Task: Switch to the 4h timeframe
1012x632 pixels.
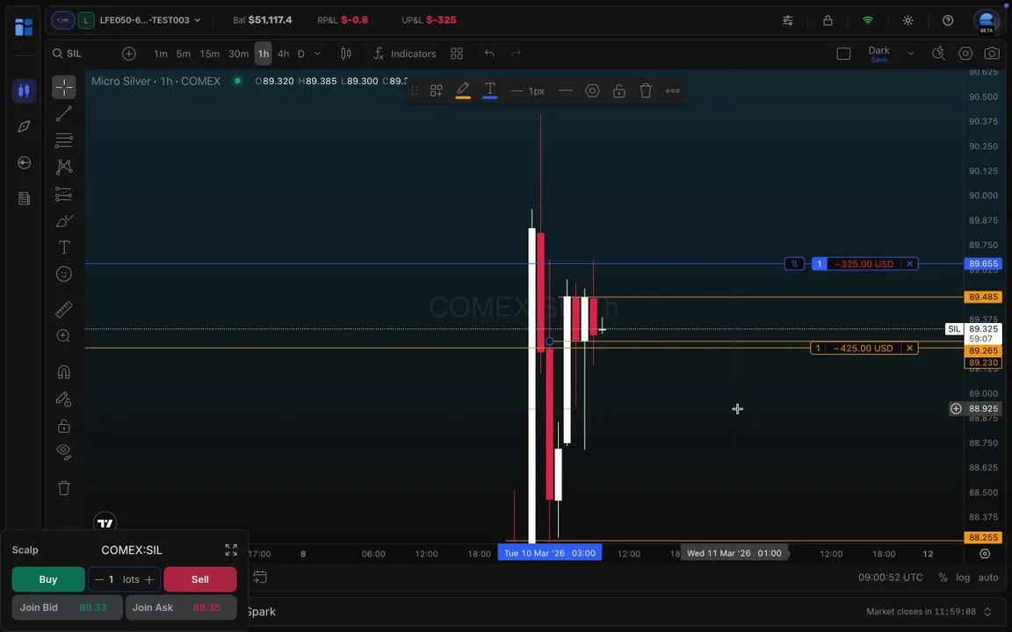Action: pyautogui.click(x=284, y=54)
